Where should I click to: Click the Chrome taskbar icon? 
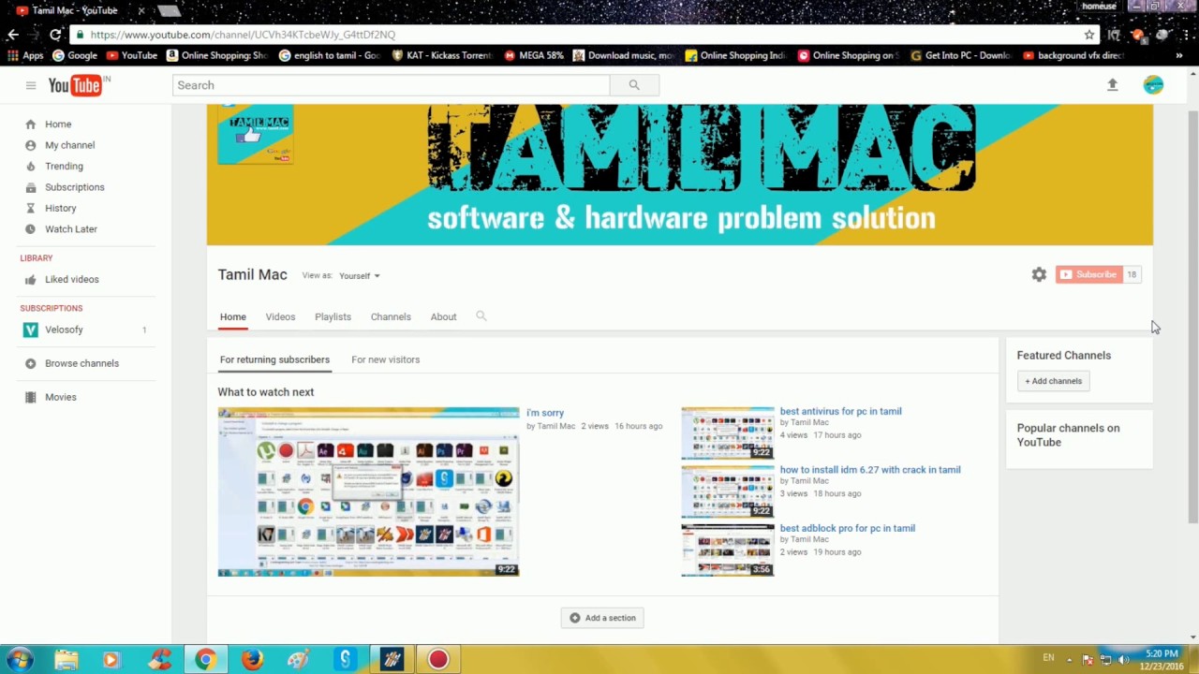[x=205, y=659]
